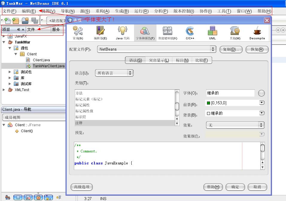Click the 字体 font text field showing 继承的

pyautogui.click(x=230, y=93)
